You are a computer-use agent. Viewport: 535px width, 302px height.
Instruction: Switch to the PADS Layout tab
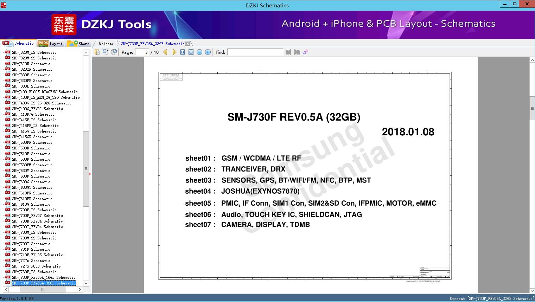50,44
